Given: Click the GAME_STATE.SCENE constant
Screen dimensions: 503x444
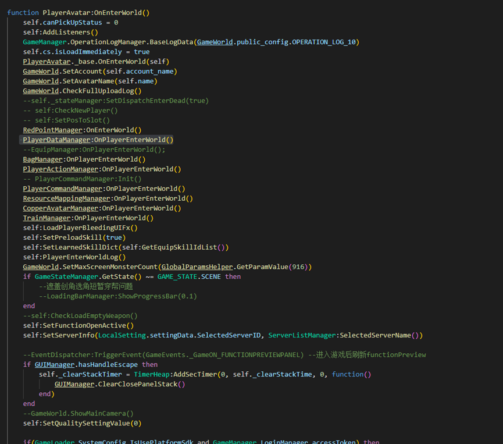Looking at the screenshot, I should click(189, 276).
